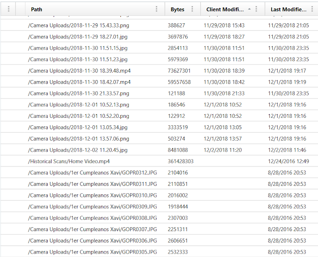Click the bytes value 2532333
The width and height of the screenshot is (318, 257).
pyautogui.click(x=178, y=252)
